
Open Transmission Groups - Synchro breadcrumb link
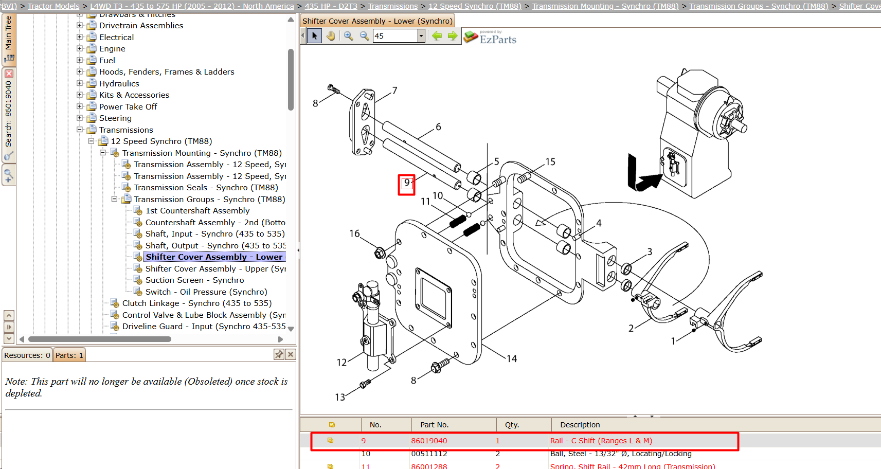(x=759, y=6)
